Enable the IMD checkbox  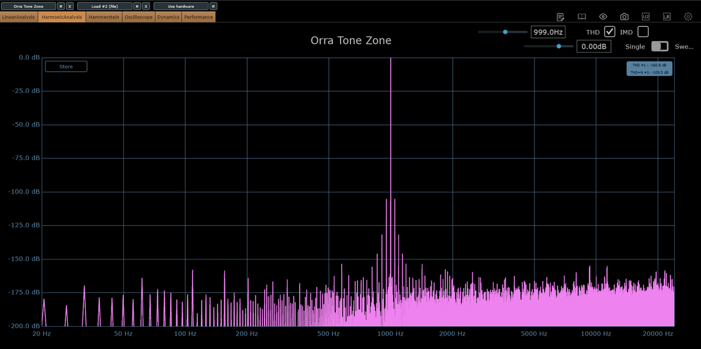click(x=643, y=32)
